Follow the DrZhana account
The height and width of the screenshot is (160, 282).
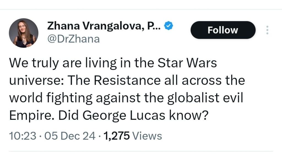coord(223,30)
